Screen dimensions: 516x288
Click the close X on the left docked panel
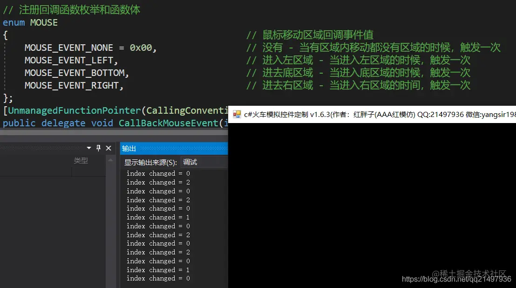(x=108, y=148)
